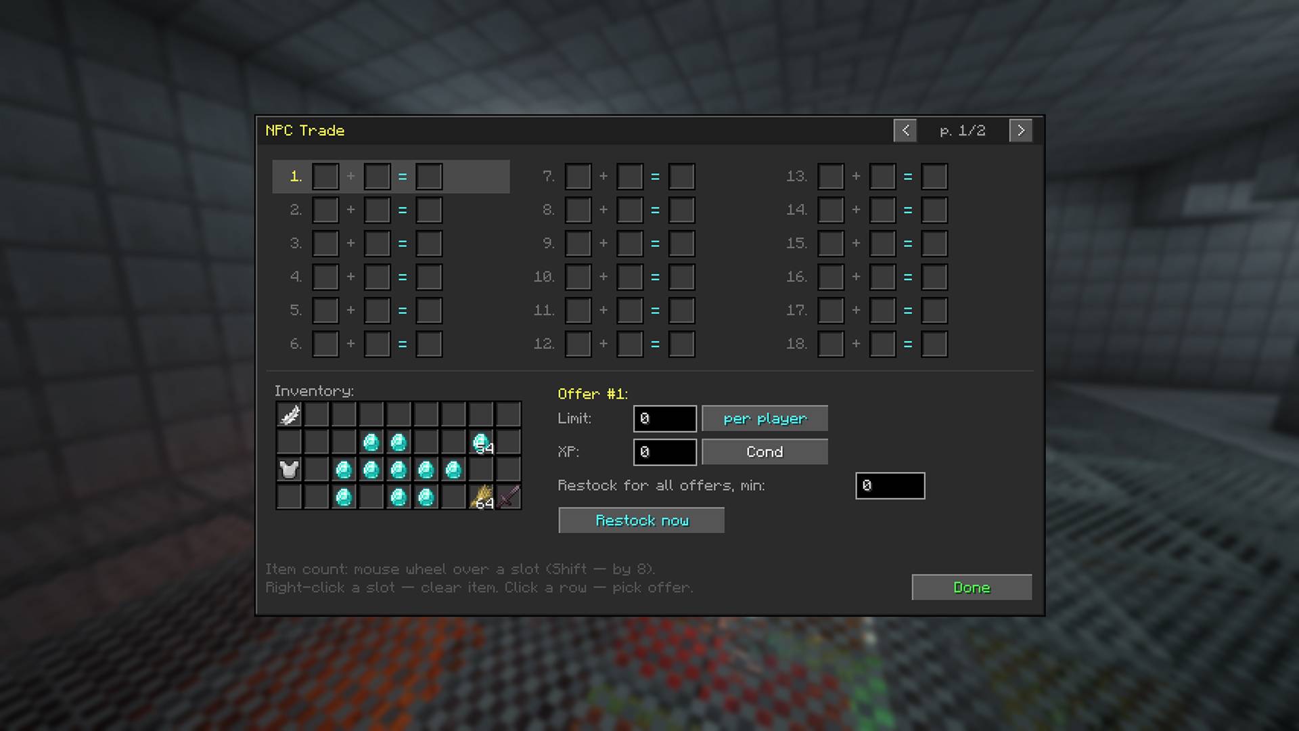Click the second input slot of offer 11
Screen dimensions: 1299x731
[x=630, y=310]
